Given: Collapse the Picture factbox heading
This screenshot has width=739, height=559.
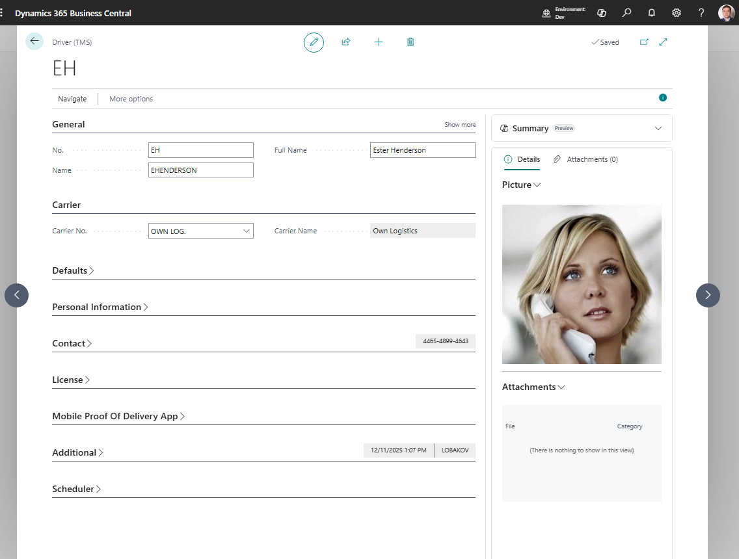Looking at the screenshot, I should tap(521, 185).
